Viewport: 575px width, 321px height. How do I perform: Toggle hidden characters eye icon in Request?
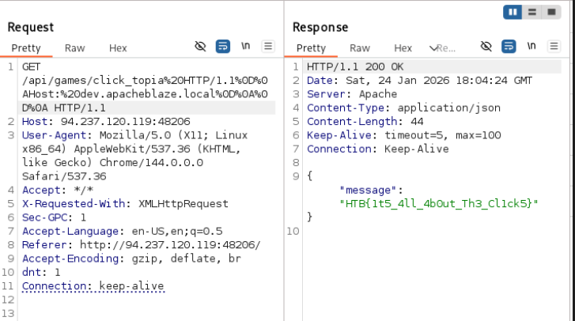click(x=201, y=47)
